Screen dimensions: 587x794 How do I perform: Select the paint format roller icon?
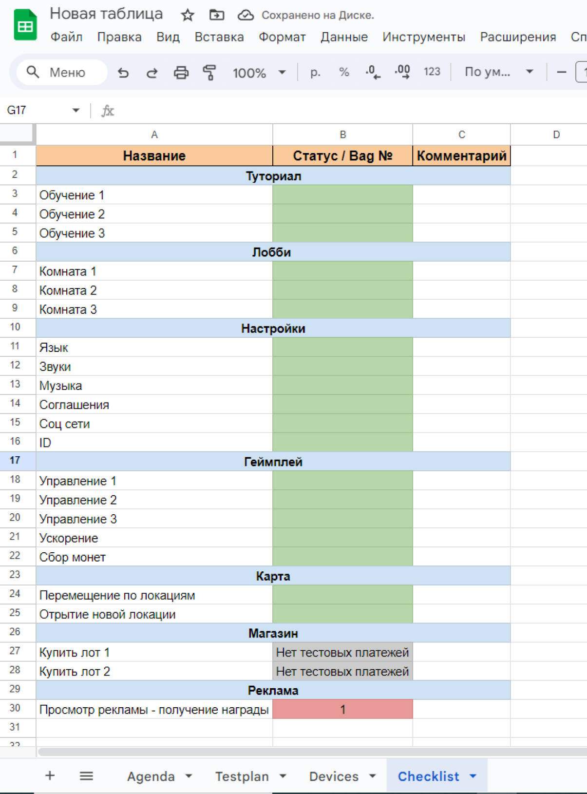[x=209, y=73]
